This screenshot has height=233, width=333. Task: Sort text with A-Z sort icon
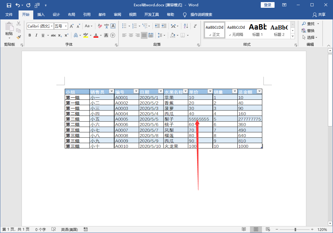click(x=186, y=26)
